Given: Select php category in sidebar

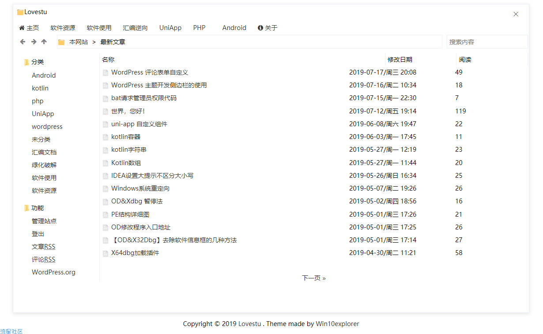Looking at the screenshot, I should point(38,101).
